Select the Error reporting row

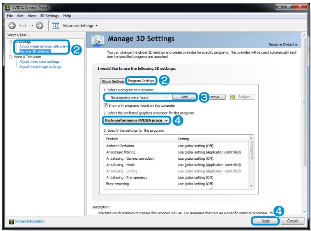[176, 184]
